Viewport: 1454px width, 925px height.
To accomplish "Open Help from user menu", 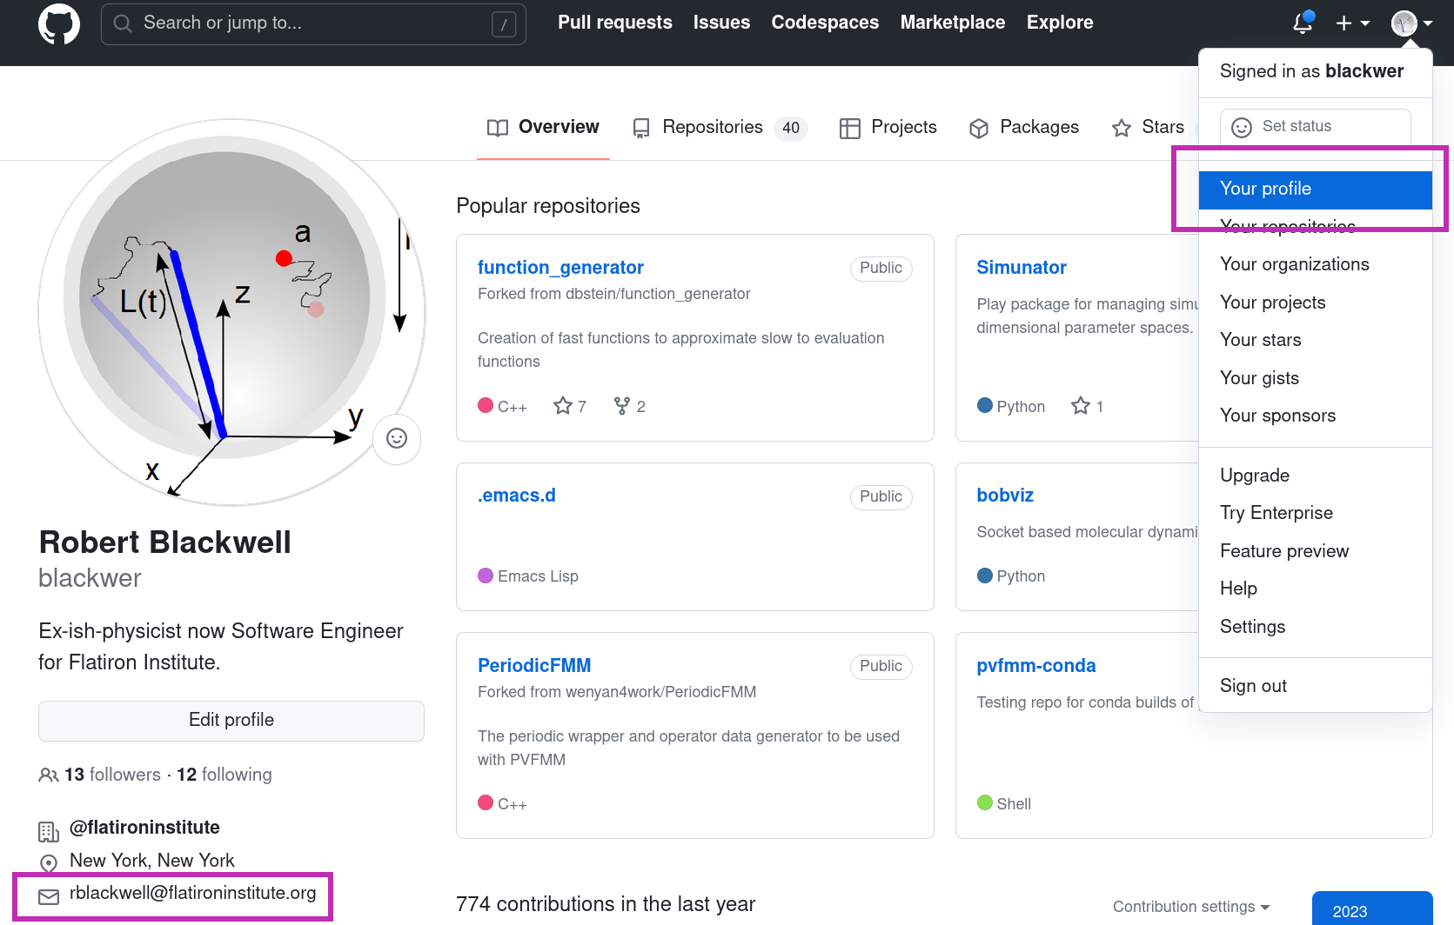I will [x=1315, y=589].
